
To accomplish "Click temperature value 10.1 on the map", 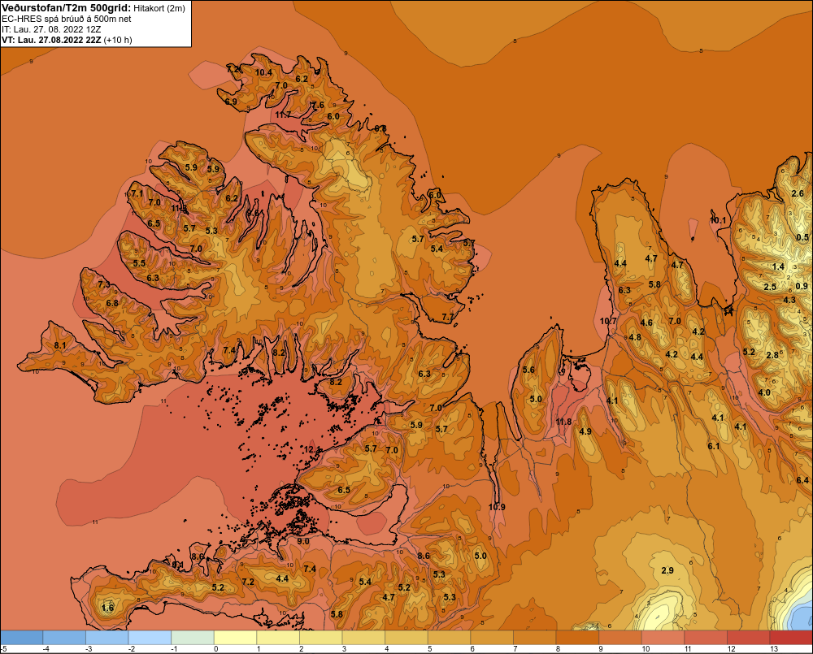I will pyautogui.click(x=718, y=221).
